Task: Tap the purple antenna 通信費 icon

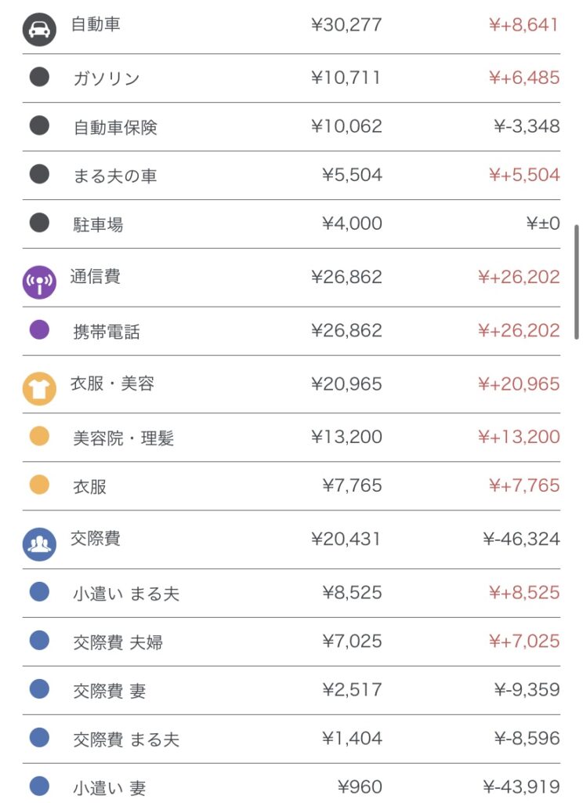Action: [x=39, y=282]
